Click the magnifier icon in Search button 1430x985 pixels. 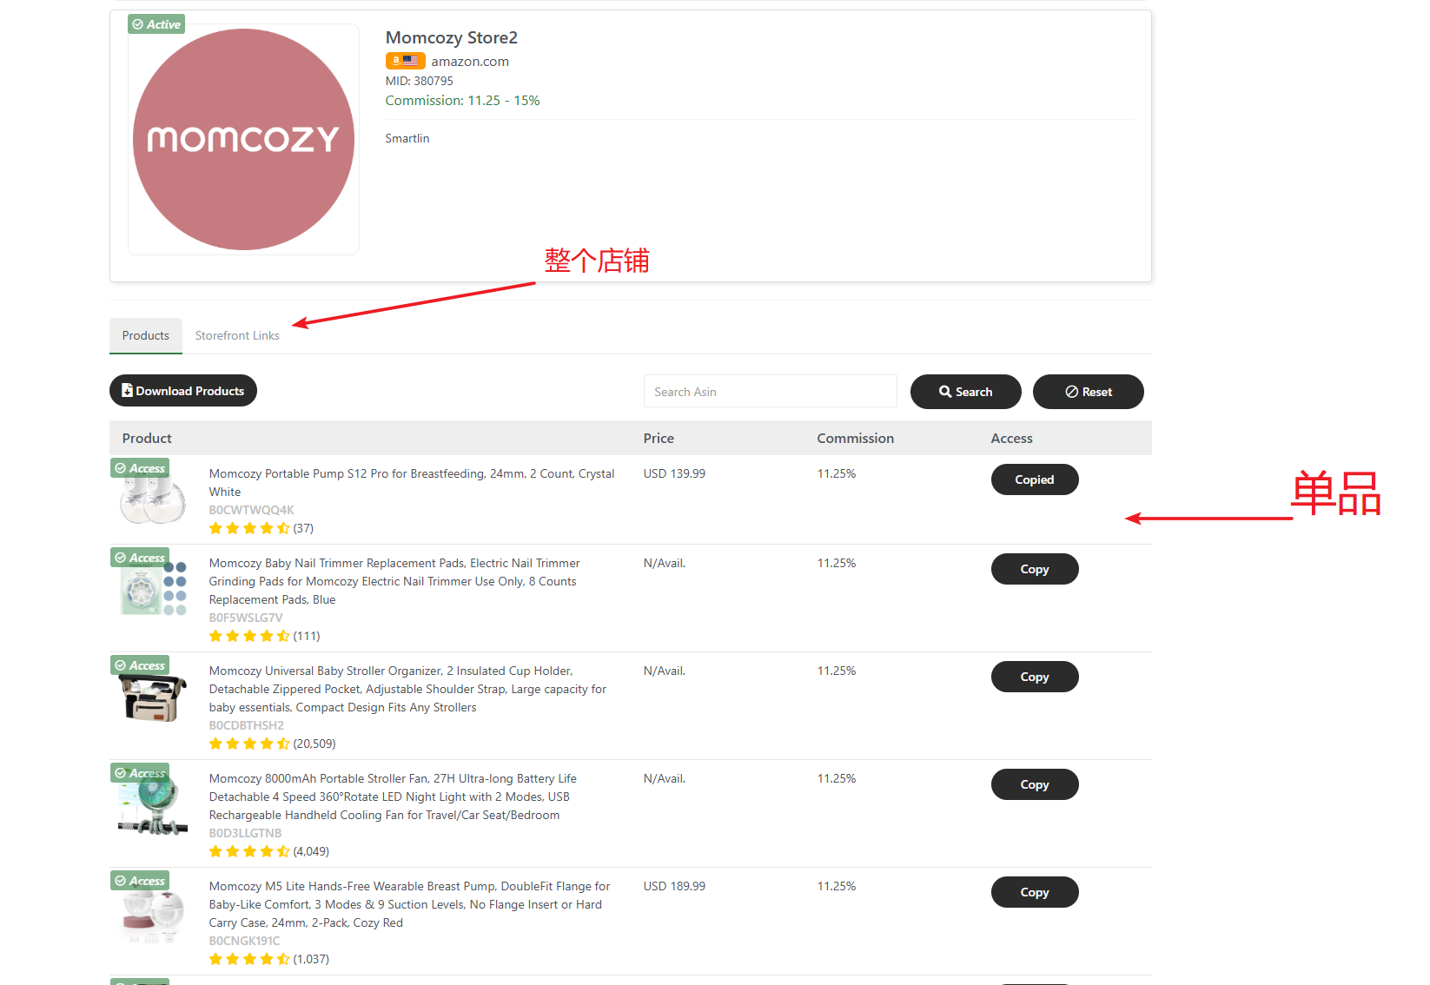[945, 392]
